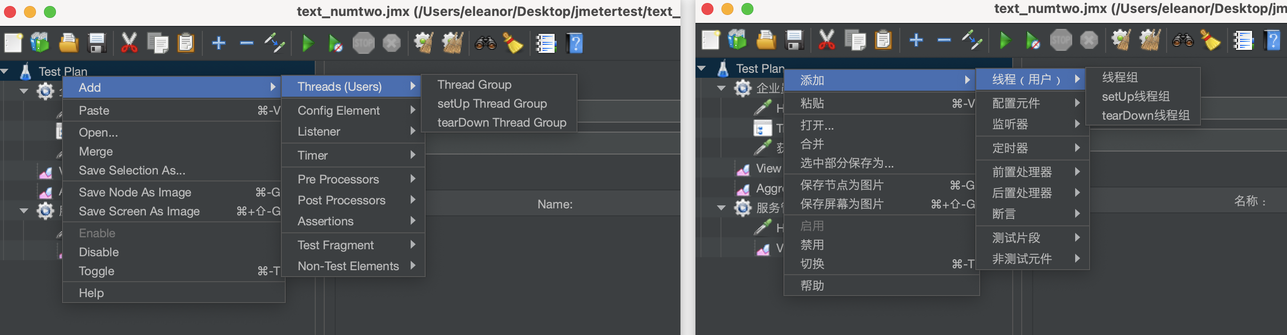Open 监听器 submenu
The width and height of the screenshot is (1287, 335).
[x=1032, y=124]
